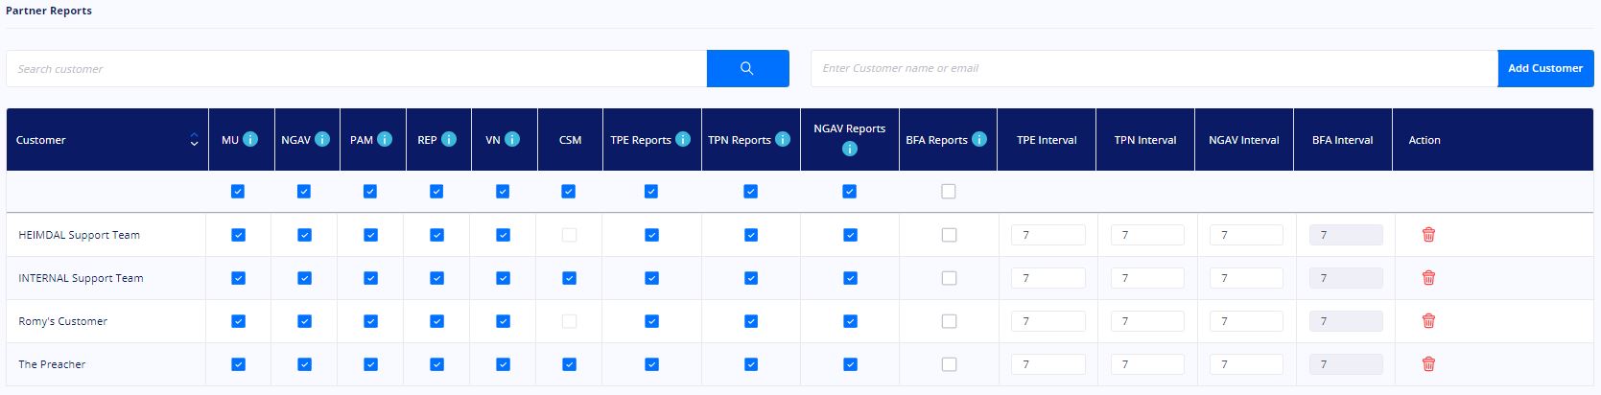Click the Add Customer button

tap(1545, 68)
